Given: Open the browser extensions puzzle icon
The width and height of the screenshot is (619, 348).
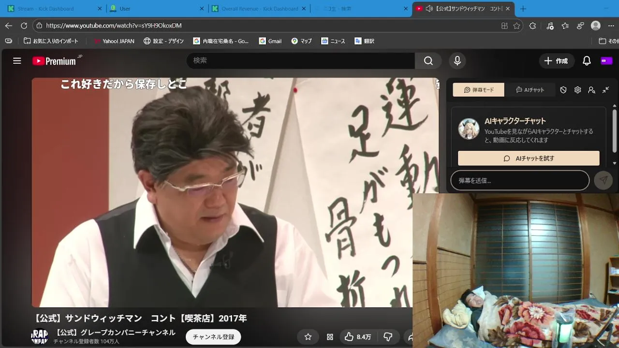Looking at the screenshot, I should 532,26.
